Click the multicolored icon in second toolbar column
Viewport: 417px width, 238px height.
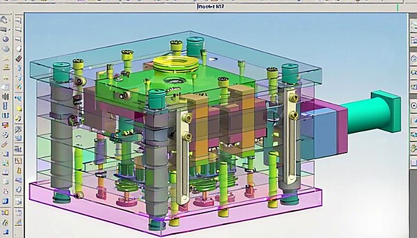click(19, 87)
